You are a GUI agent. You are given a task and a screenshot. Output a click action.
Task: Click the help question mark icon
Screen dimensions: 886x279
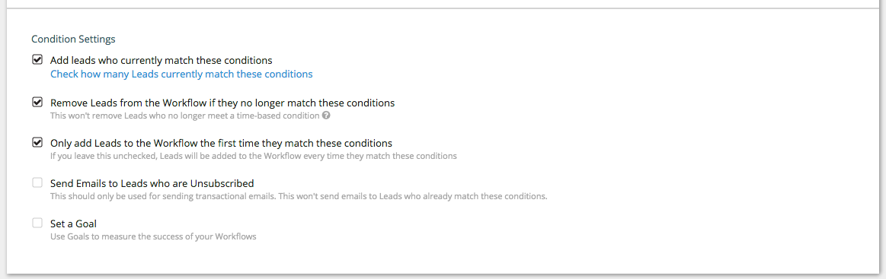(x=326, y=116)
